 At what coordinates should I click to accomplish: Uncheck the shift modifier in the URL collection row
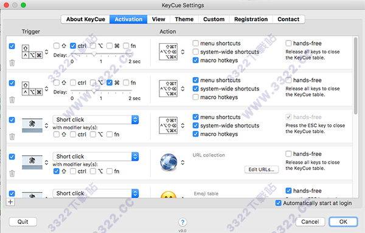[57, 171]
